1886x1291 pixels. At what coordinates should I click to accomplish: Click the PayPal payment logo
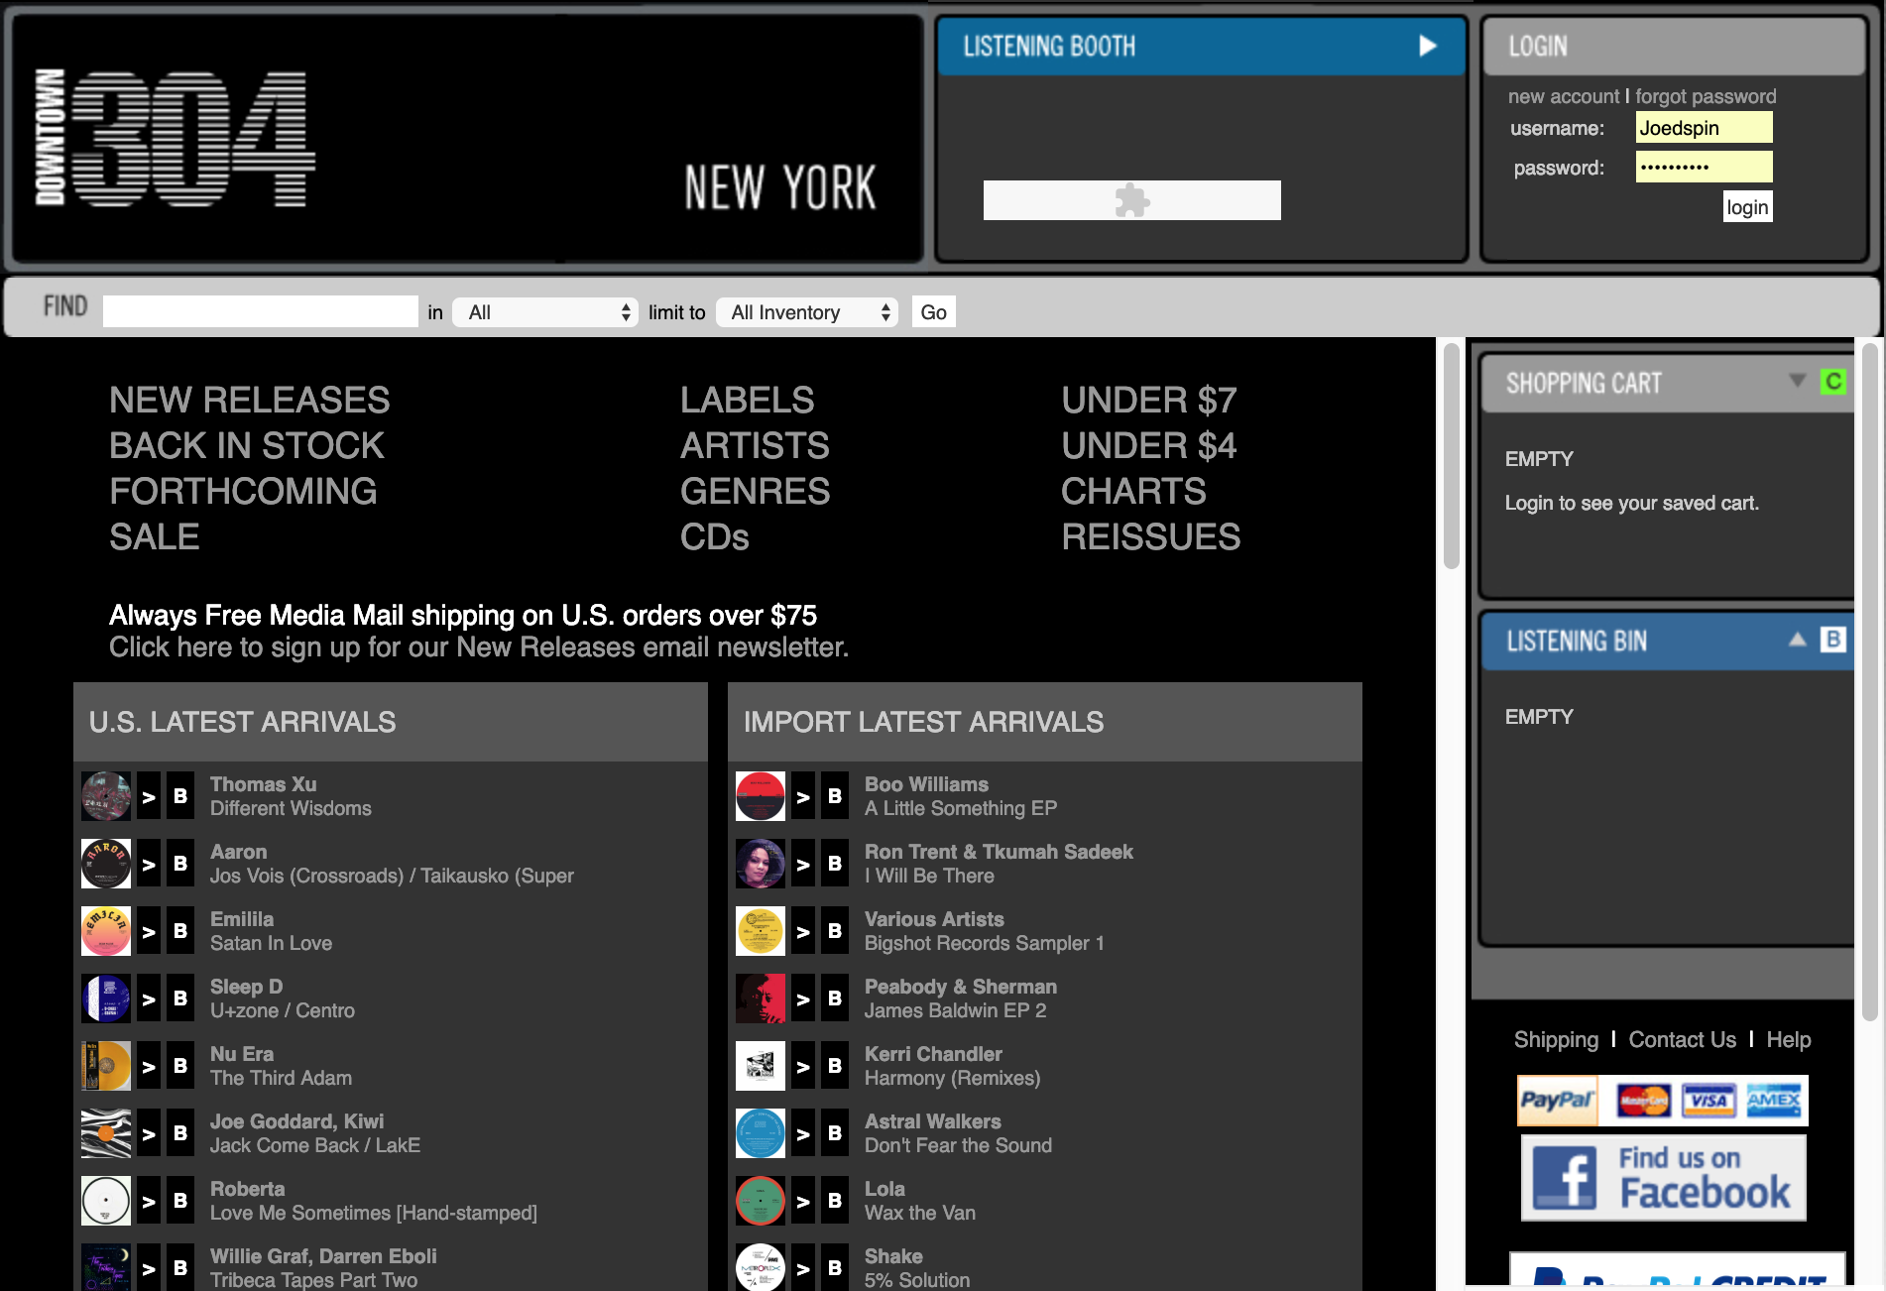[1557, 1101]
